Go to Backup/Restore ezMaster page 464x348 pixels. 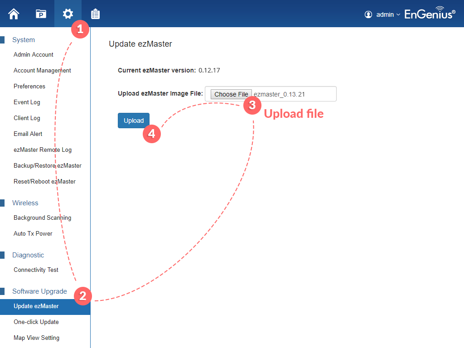click(48, 165)
